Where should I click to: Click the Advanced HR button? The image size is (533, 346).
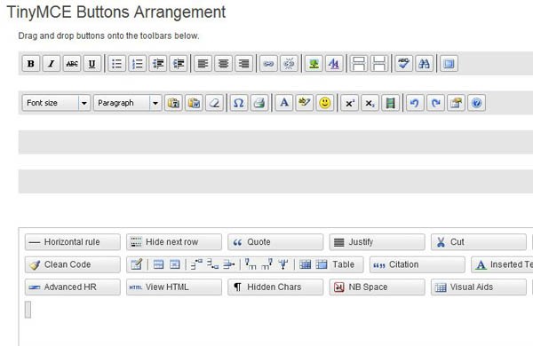(73, 287)
